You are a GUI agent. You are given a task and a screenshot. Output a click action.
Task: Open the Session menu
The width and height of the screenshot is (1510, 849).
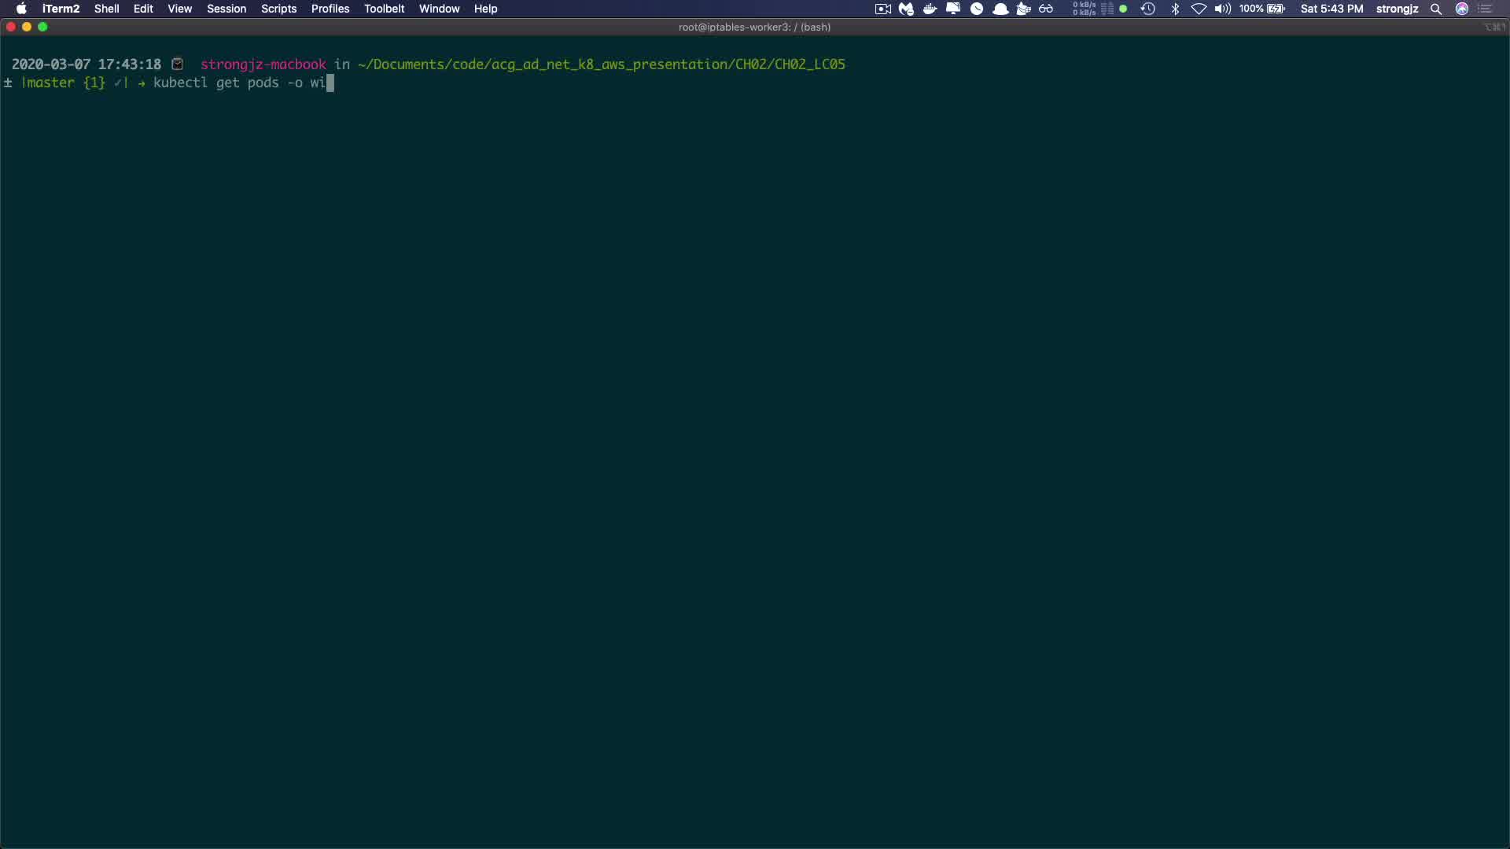click(226, 9)
